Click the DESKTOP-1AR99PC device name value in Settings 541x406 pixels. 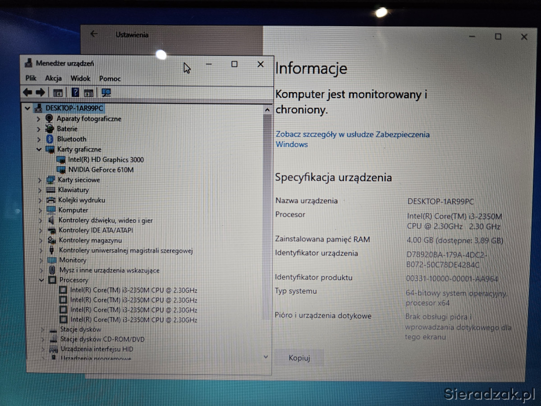coord(440,202)
